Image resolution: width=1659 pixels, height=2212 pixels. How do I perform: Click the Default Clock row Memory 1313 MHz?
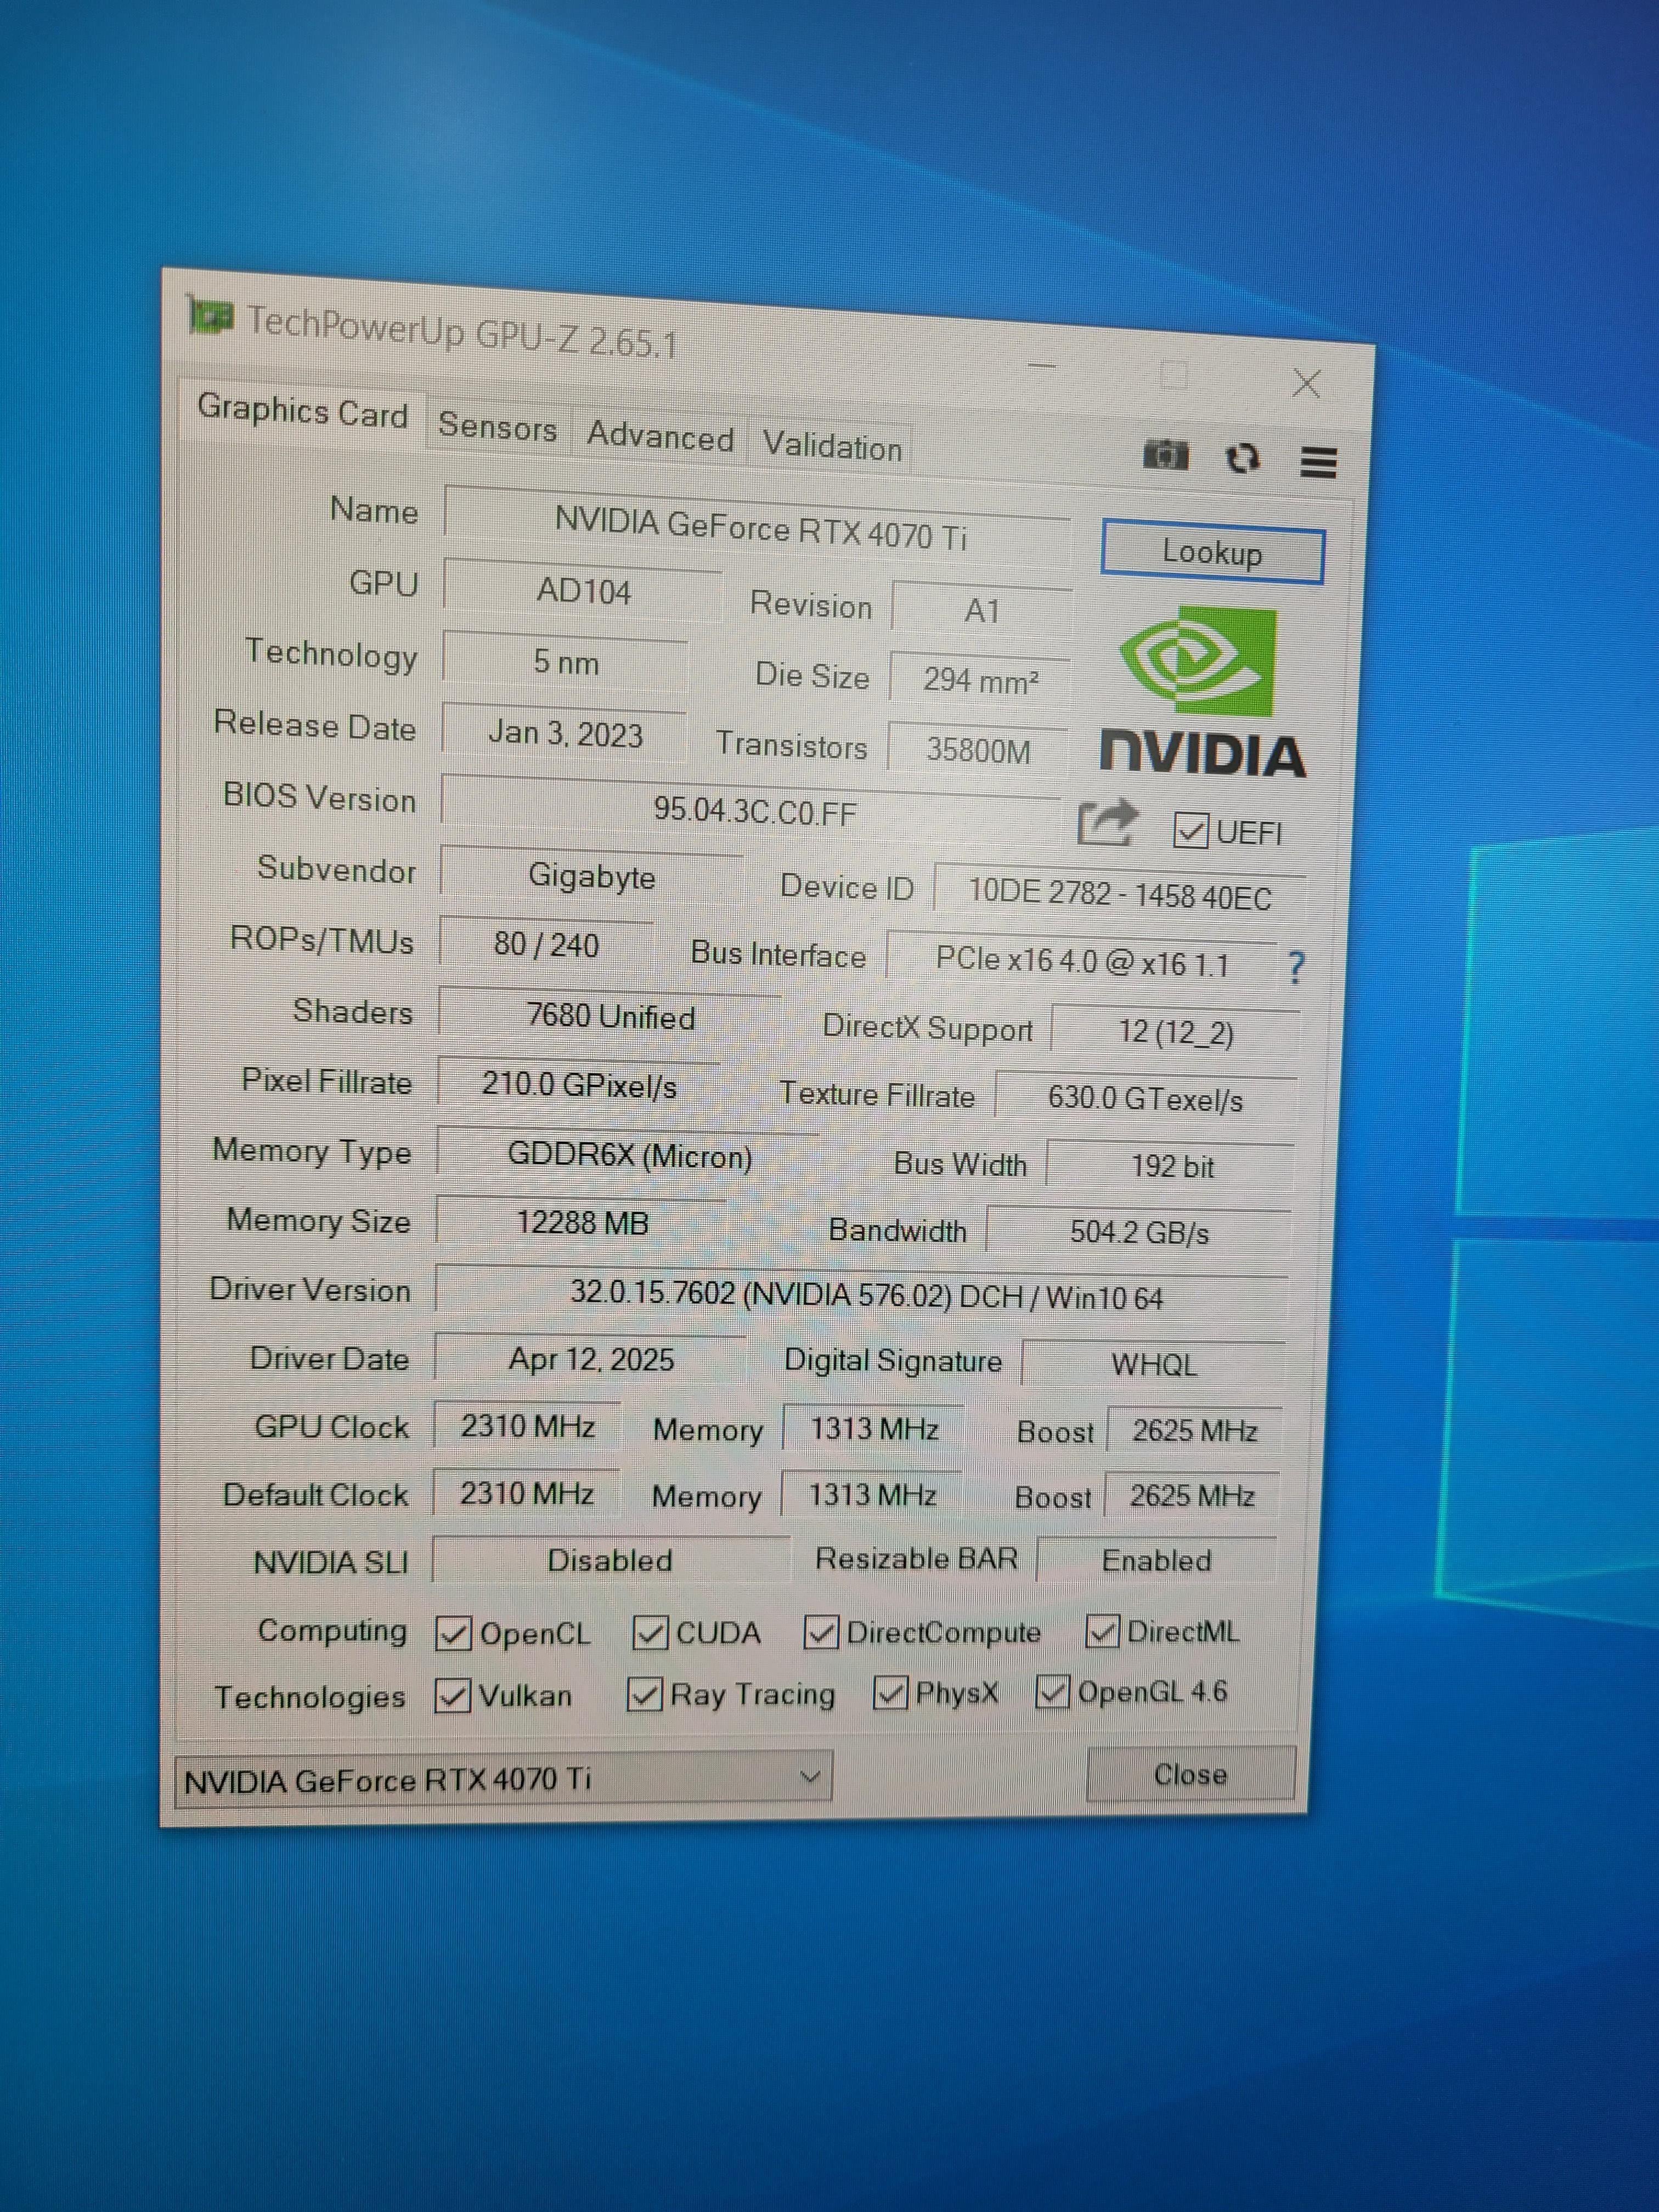tap(872, 1495)
